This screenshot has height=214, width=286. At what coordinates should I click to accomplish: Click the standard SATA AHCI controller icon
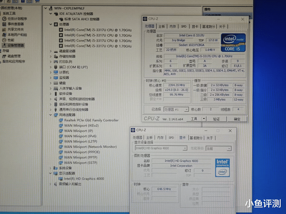(61, 19)
